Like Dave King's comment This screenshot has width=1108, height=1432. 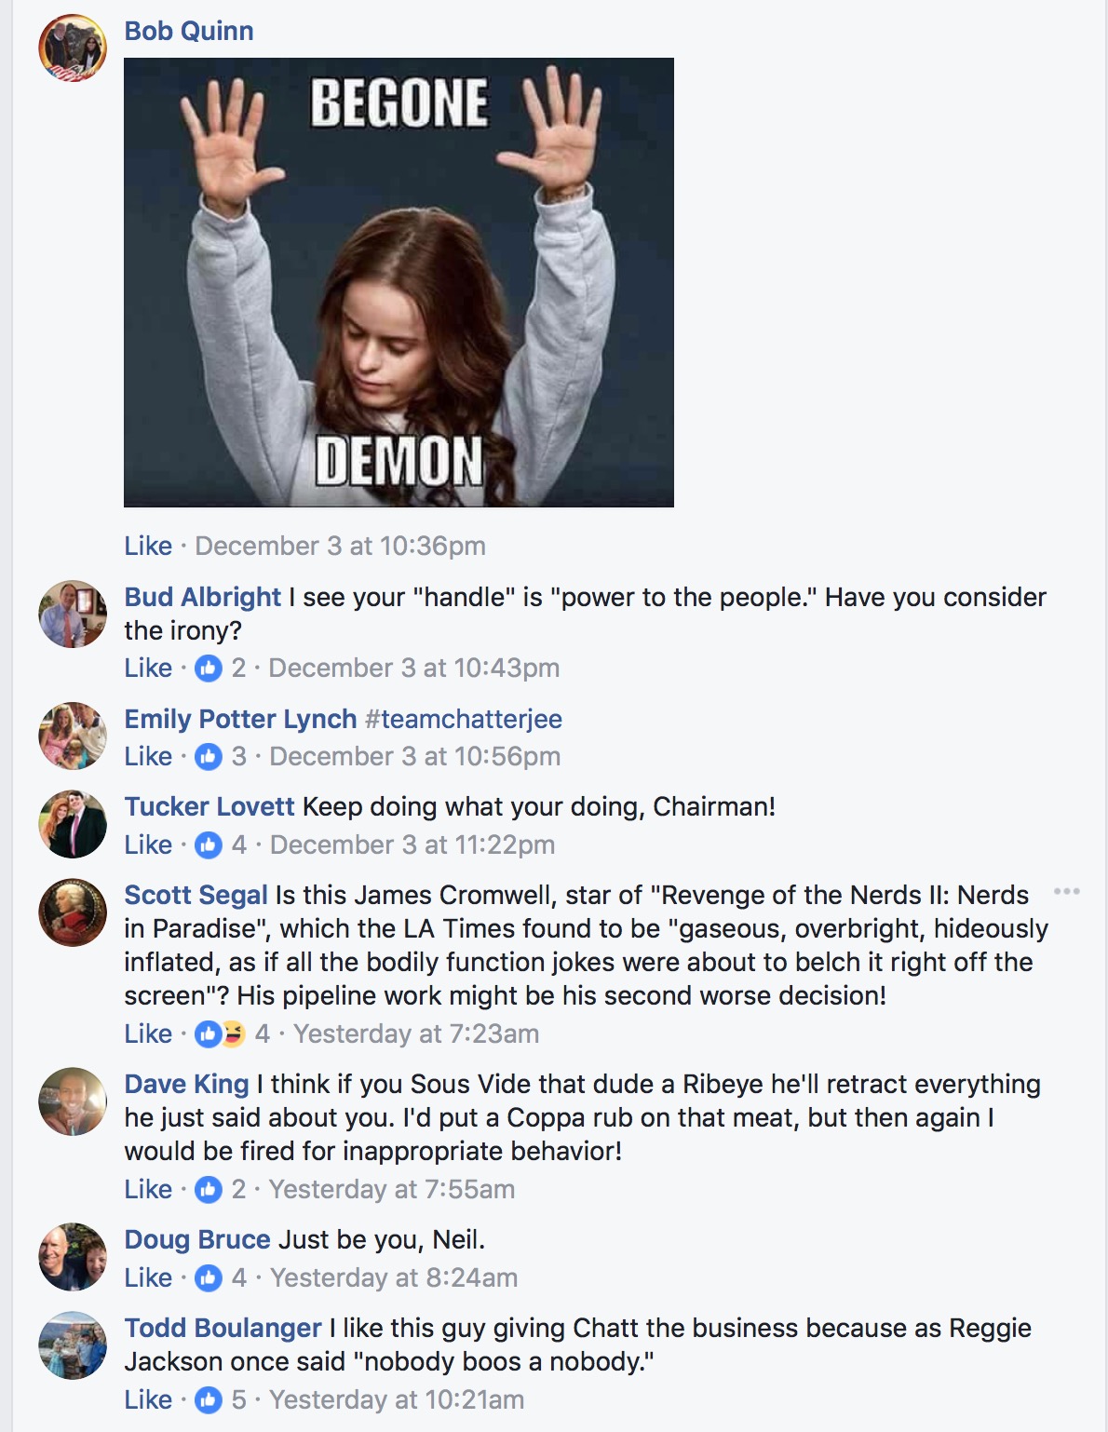[148, 1189]
